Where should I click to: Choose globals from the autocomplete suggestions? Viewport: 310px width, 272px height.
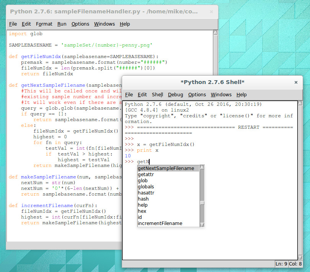point(147,186)
